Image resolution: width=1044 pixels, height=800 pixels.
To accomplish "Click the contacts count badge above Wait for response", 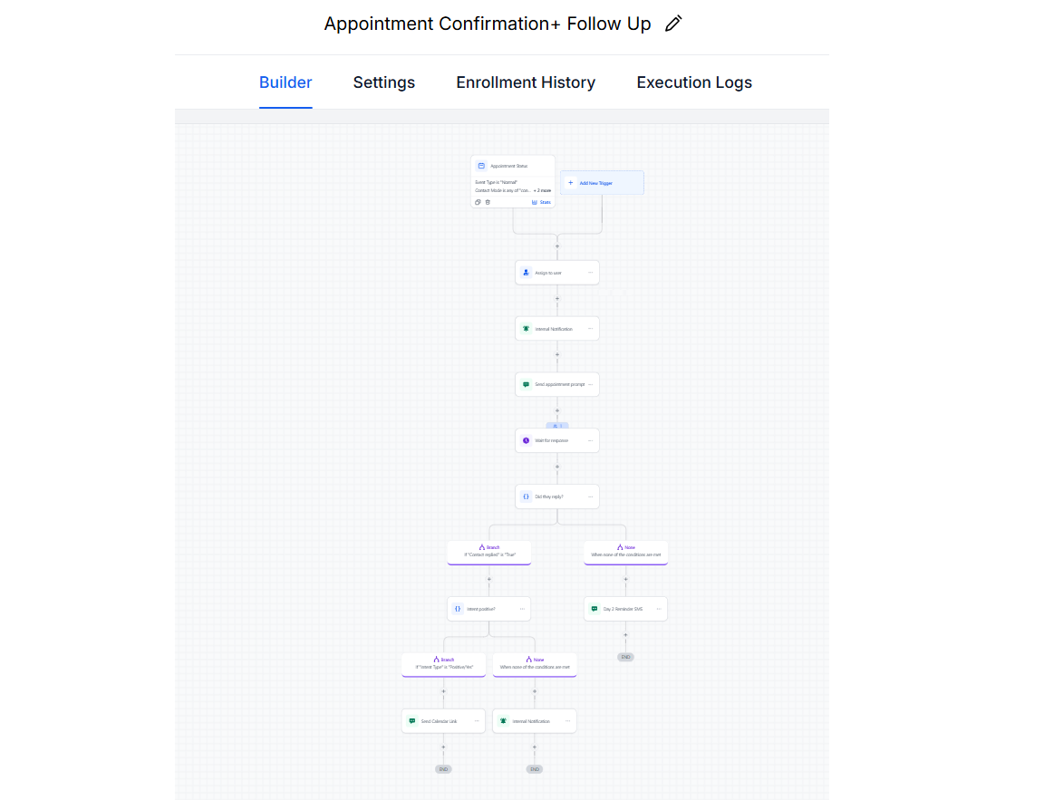I will pos(557,426).
